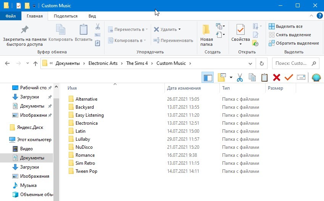Screen dimensions: 324x201
Task: Click the email envelope toolbar icon
Action: pyautogui.click(x=301, y=77)
